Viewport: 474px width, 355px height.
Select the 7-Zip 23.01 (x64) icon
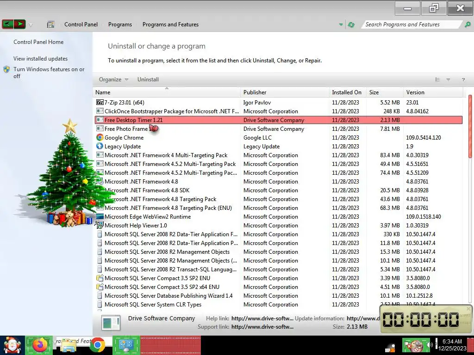click(100, 102)
